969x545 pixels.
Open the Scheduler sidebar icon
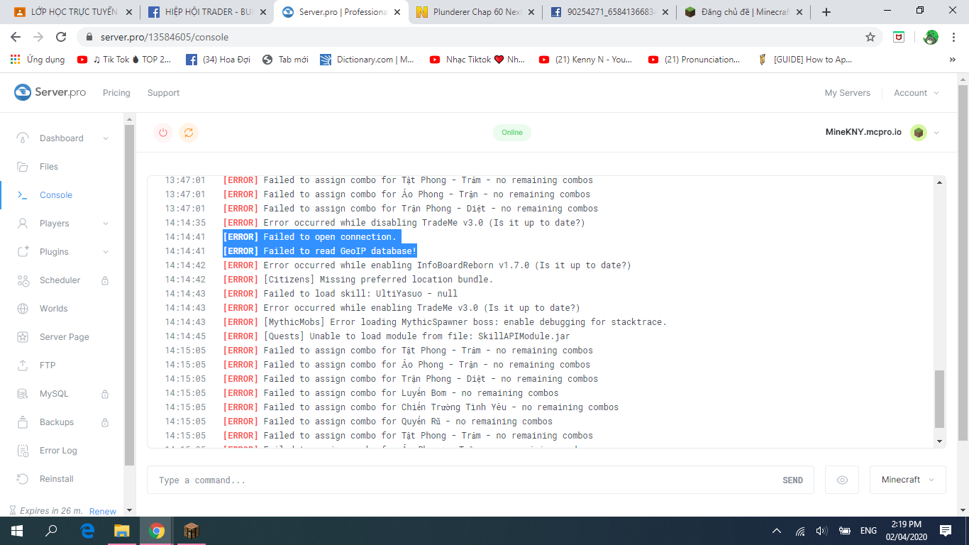point(23,280)
